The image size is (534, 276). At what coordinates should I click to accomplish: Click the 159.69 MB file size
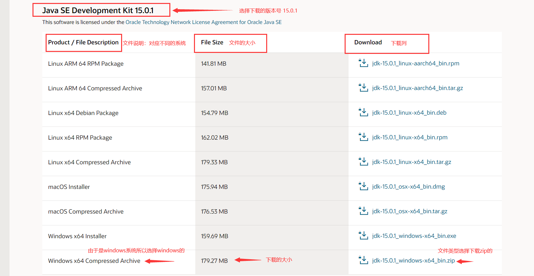pos(215,236)
